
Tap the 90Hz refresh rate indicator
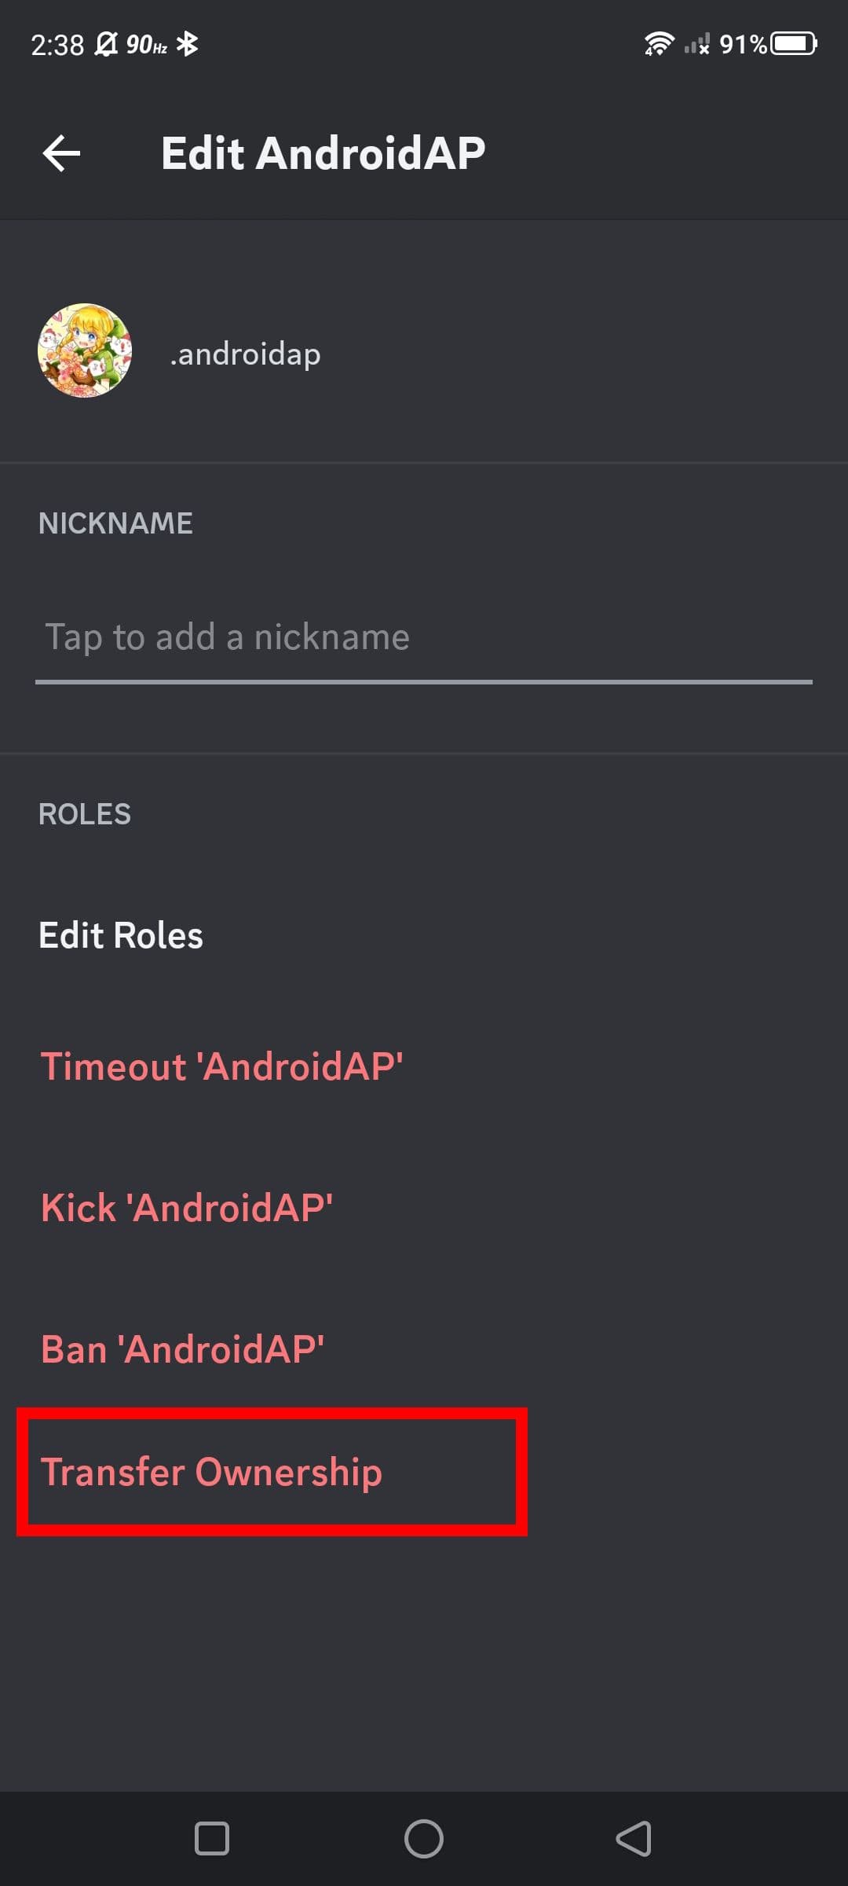pyautogui.click(x=146, y=45)
